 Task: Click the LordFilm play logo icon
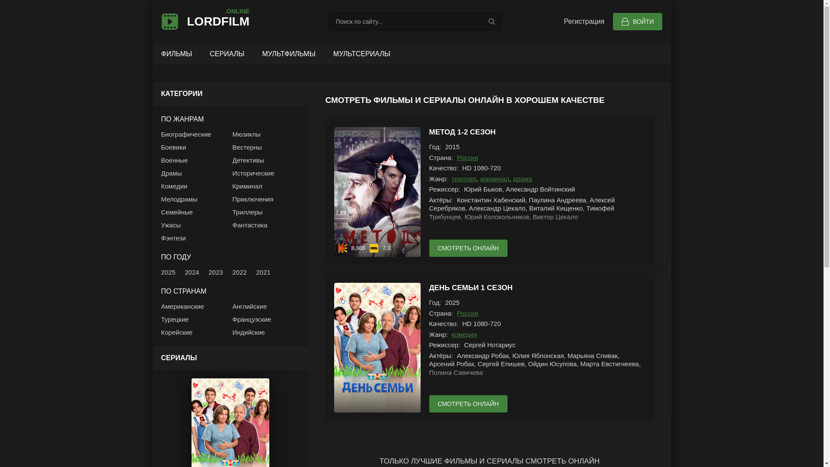[169, 22]
